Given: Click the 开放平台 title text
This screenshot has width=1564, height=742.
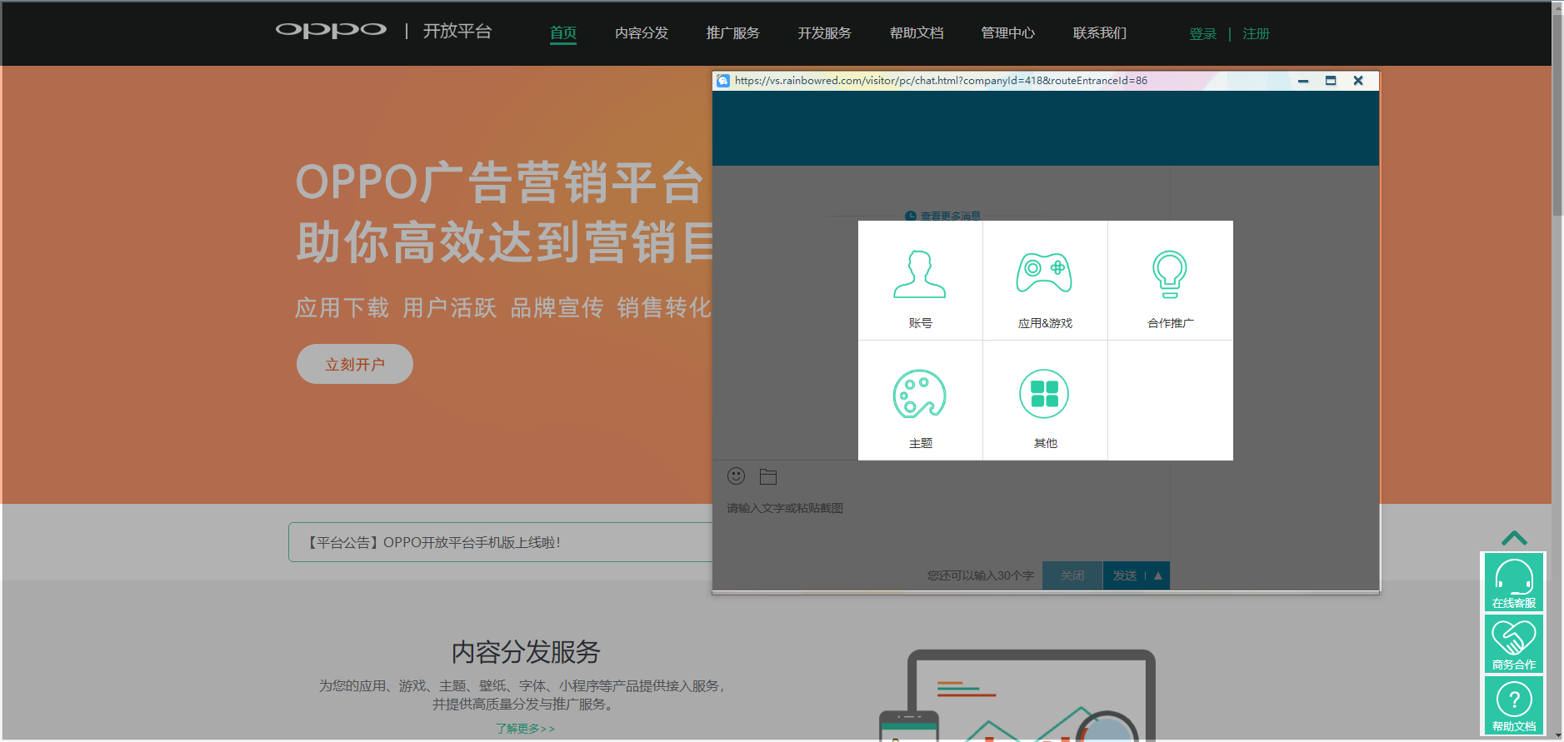Looking at the screenshot, I should tap(457, 32).
